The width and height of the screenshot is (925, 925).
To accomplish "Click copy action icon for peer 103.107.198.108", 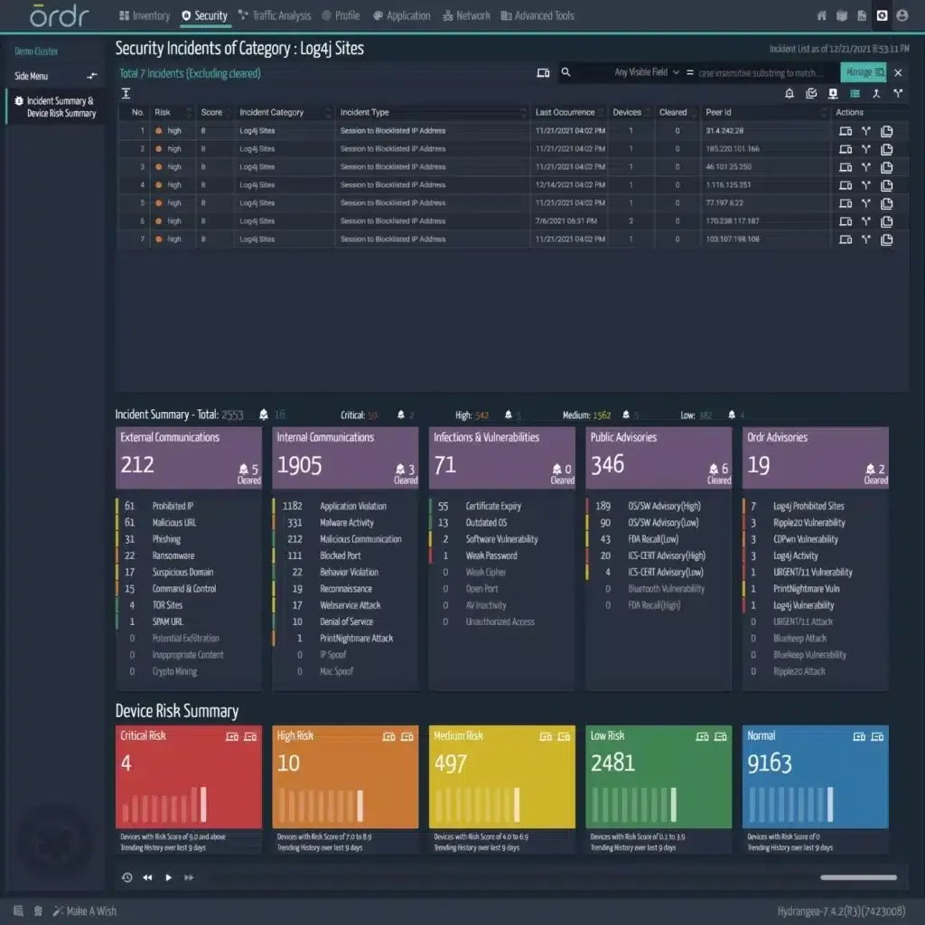I will (x=886, y=239).
